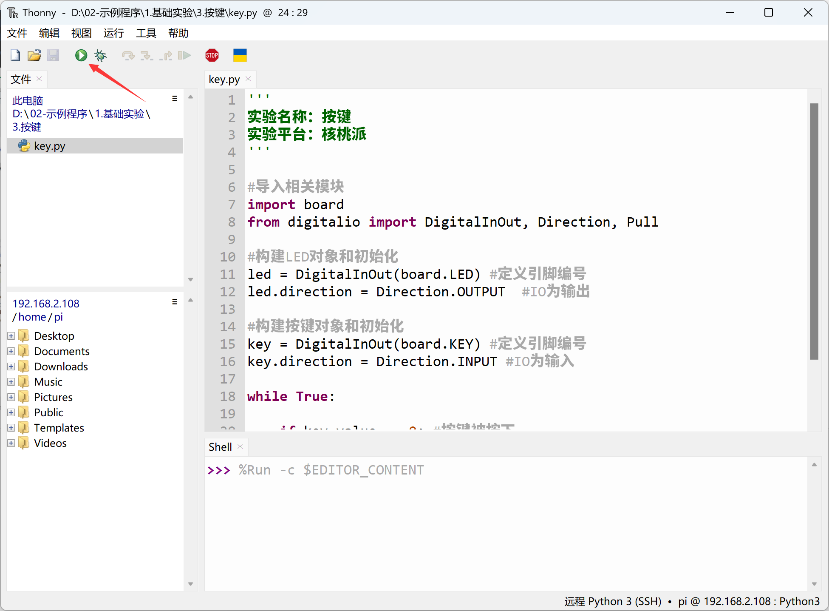Screen dimensions: 829x611
Task: Click the Step over debug icon
Action: [x=128, y=55]
